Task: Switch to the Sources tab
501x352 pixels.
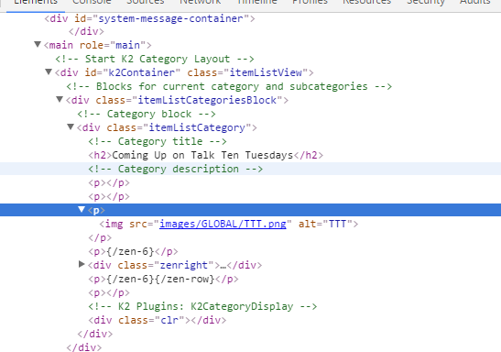Action: [146, 3]
